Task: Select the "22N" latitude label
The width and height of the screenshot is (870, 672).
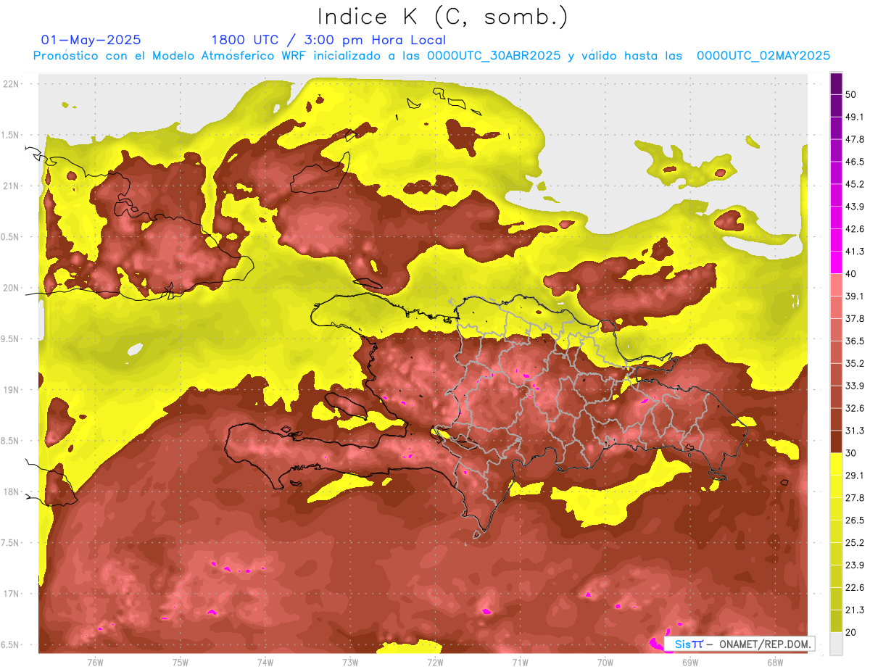Action: 11,84
